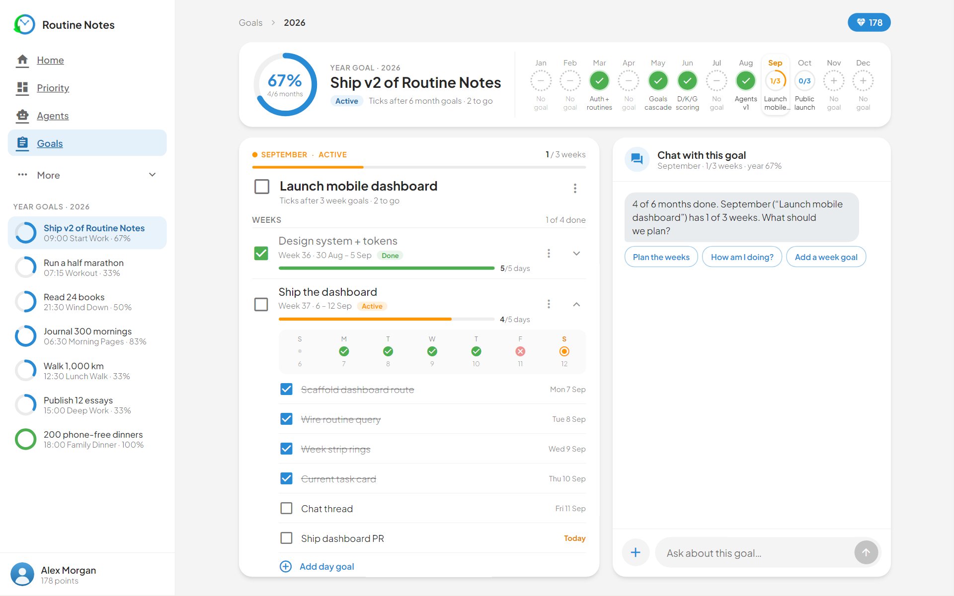Tick the Chat thread task checkbox
This screenshot has height=596, width=954.
click(286, 508)
